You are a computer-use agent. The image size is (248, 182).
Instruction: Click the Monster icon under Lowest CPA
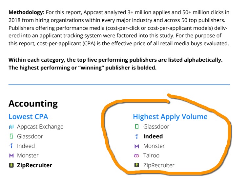[x=11, y=155]
